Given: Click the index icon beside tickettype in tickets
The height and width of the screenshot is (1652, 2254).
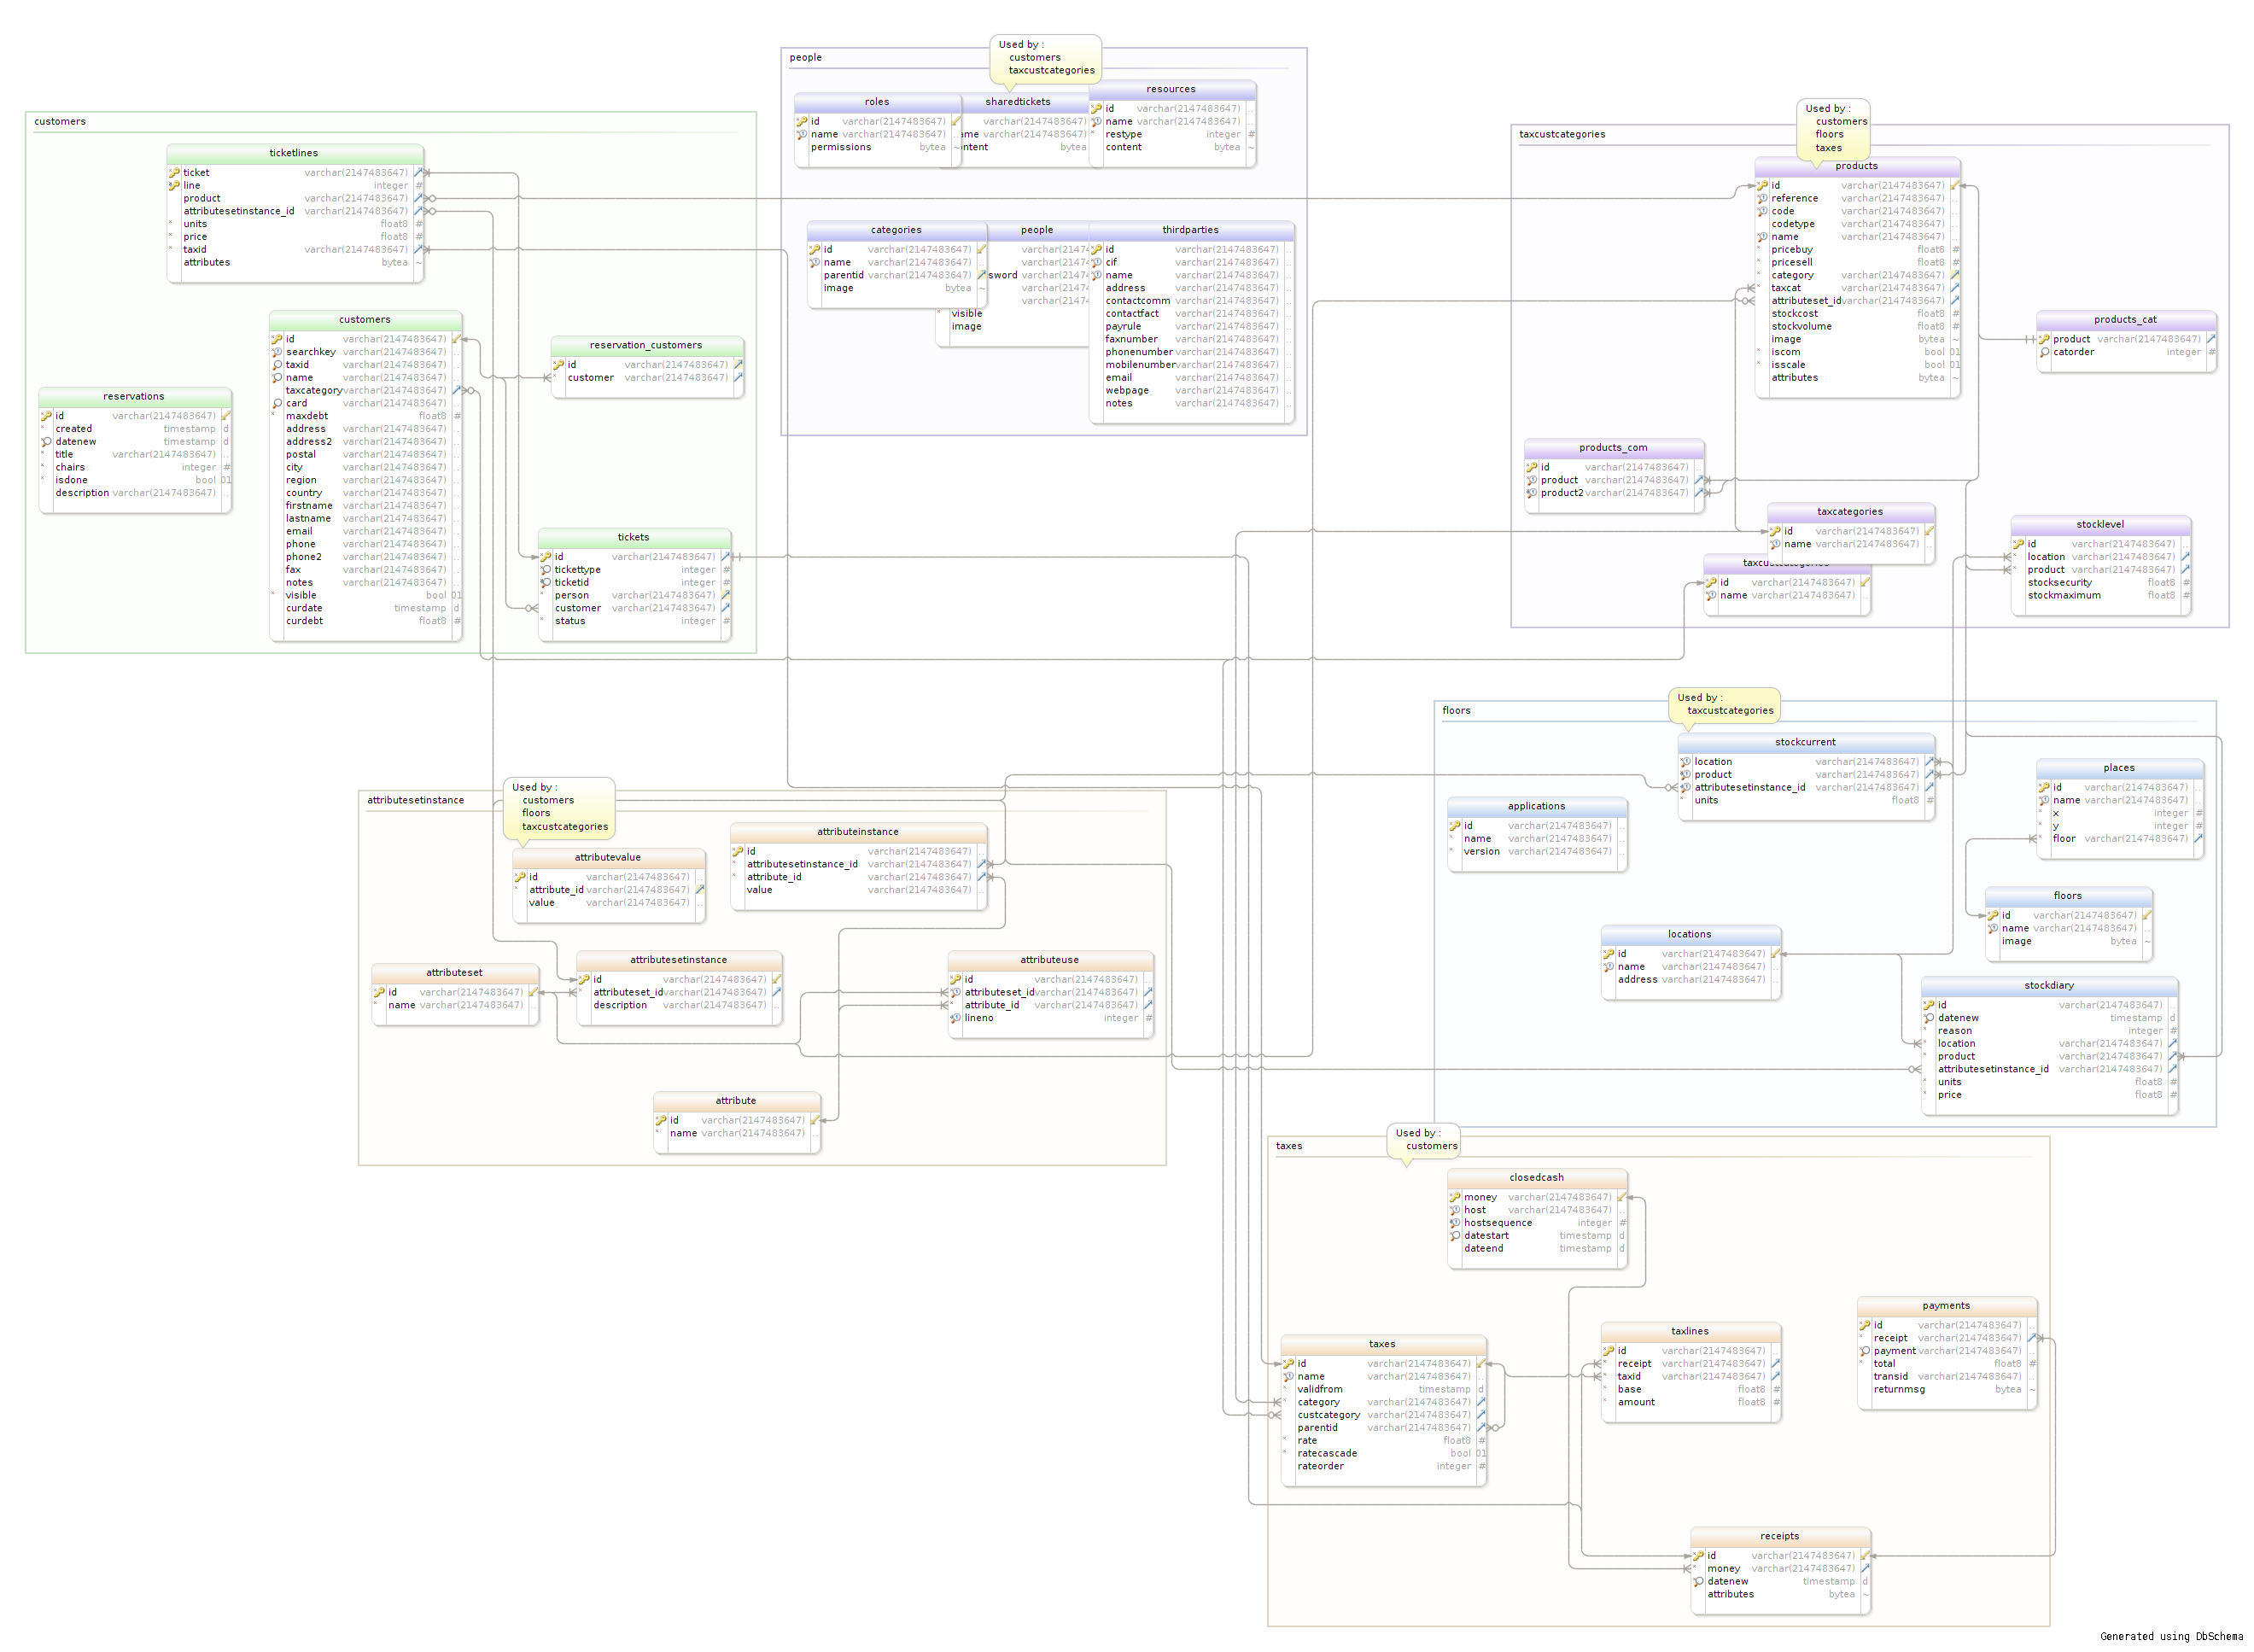Looking at the screenshot, I should click(x=545, y=570).
